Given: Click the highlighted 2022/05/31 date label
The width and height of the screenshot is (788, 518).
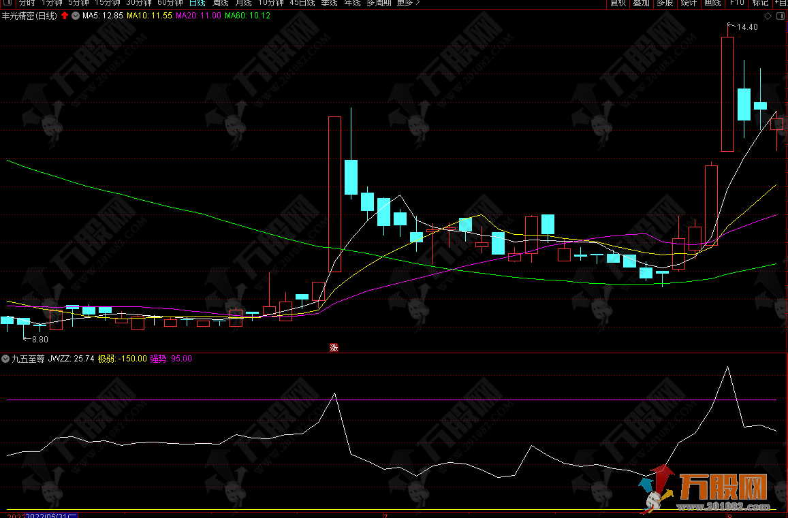Looking at the screenshot, I should pos(51,515).
